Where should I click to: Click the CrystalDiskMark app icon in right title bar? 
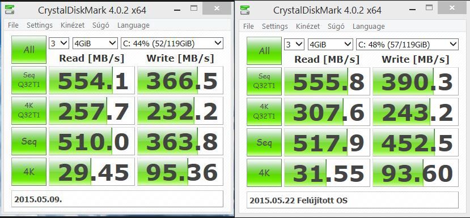tap(245, 10)
